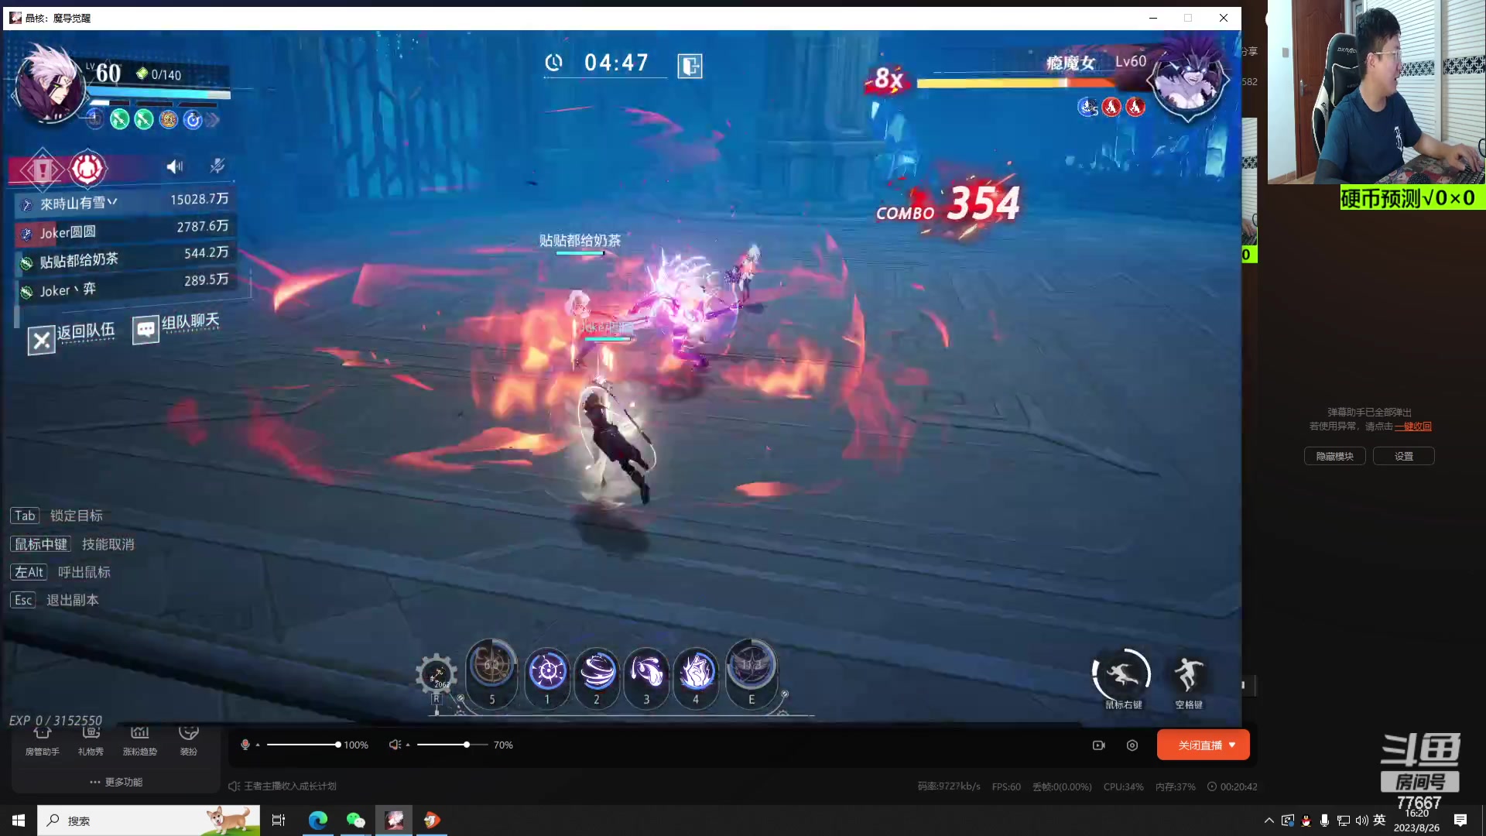Open 王者主播收入成长计划 announcement link
The image size is (1486, 836).
290,786
